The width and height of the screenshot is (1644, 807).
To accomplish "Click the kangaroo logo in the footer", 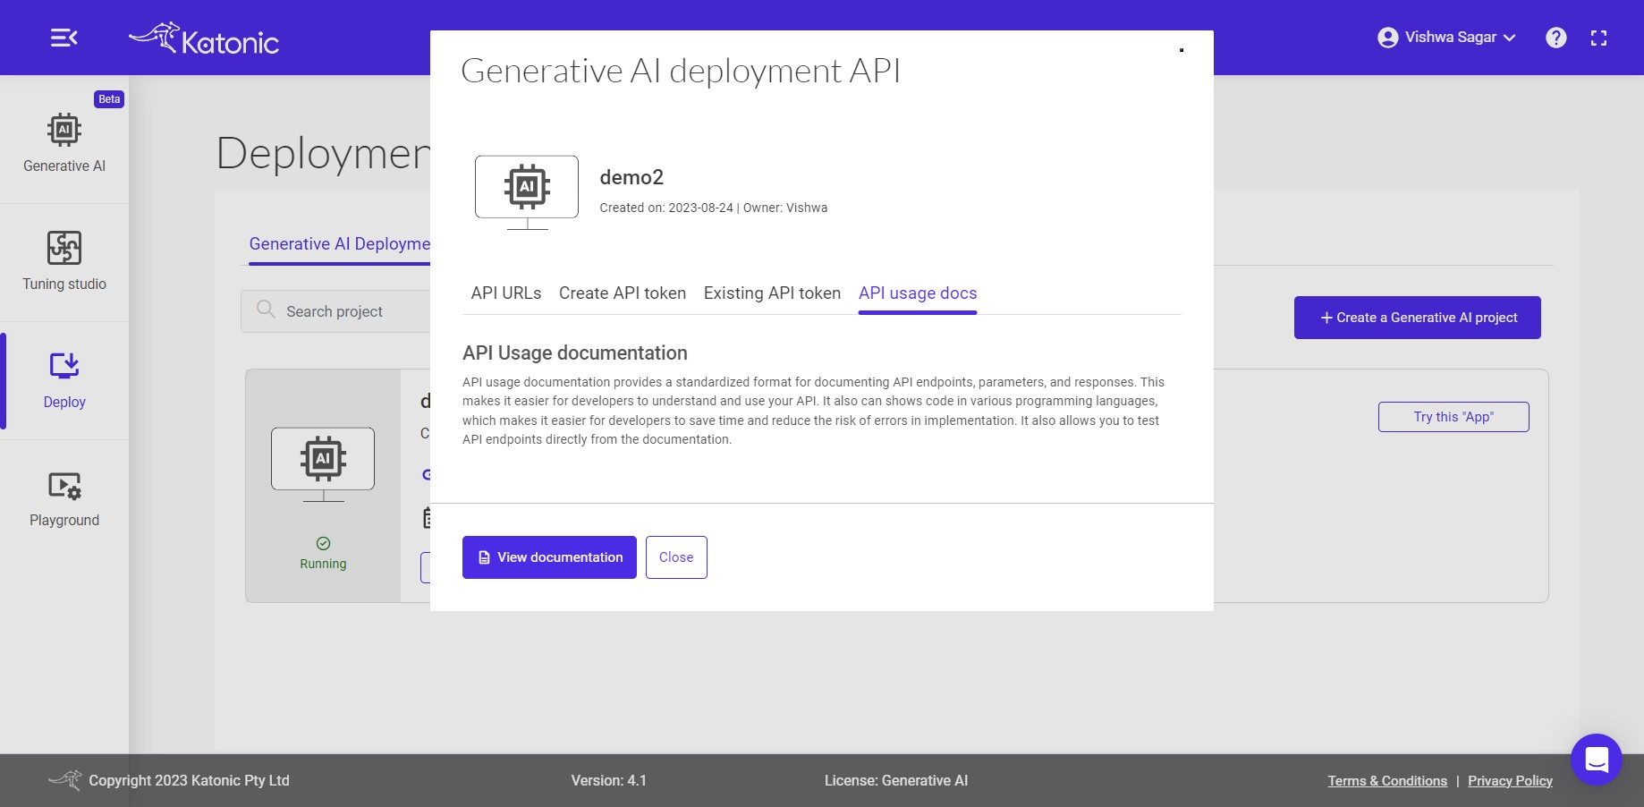I will coord(65,780).
